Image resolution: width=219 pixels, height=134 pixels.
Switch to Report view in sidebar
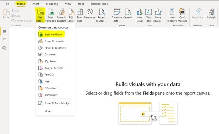click(x=4, y=31)
